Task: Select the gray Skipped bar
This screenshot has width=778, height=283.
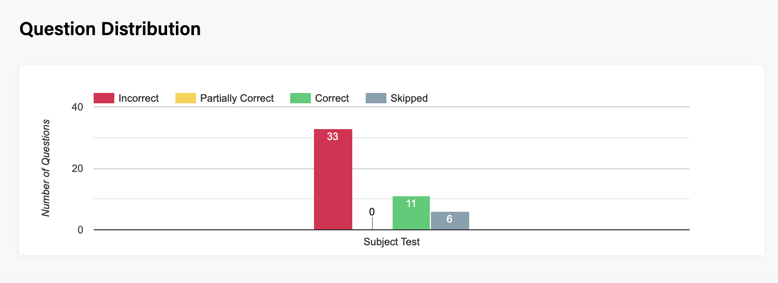Action: pyautogui.click(x=450, y=223)
